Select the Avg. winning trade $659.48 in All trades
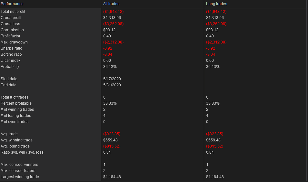The width and height of the screenshot is (308, 182). (110, 140)
